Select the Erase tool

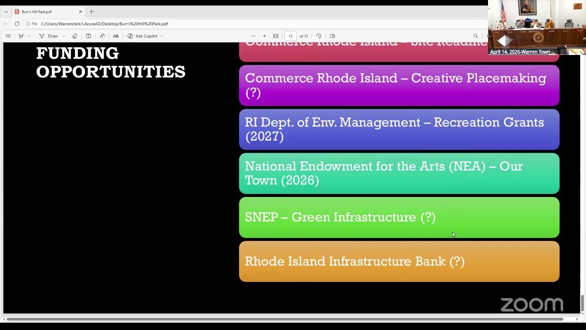click(x=75, y=36)
